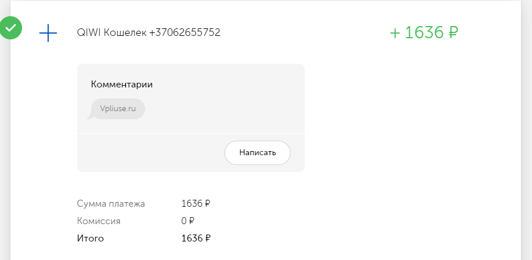This screenshot has height=260, width=532.
Task: Click the Комиссия label
Action: click(x=99, y=221)
